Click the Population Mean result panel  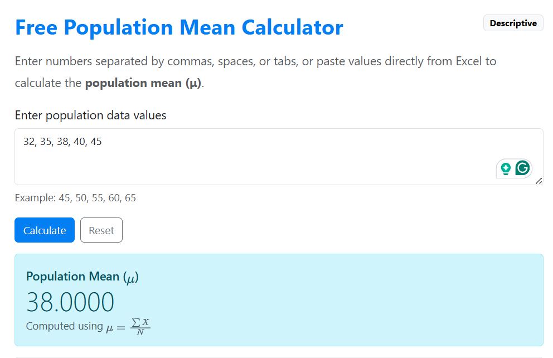[x=278, y=301]
